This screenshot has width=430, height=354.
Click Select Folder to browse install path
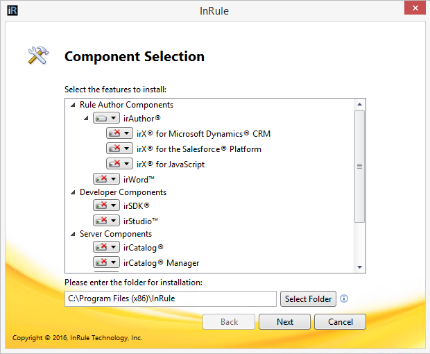[309, 299]
